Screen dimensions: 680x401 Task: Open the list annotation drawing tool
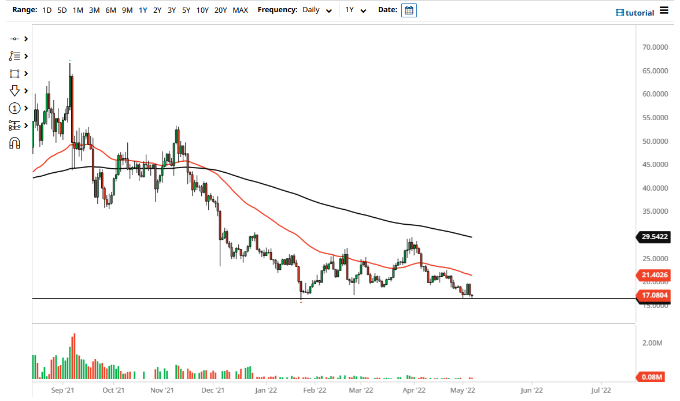[16, 56]
